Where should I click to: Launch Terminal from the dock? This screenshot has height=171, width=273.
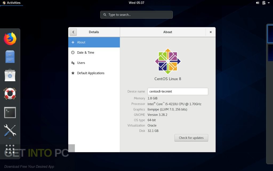click(x=10, y=112)
